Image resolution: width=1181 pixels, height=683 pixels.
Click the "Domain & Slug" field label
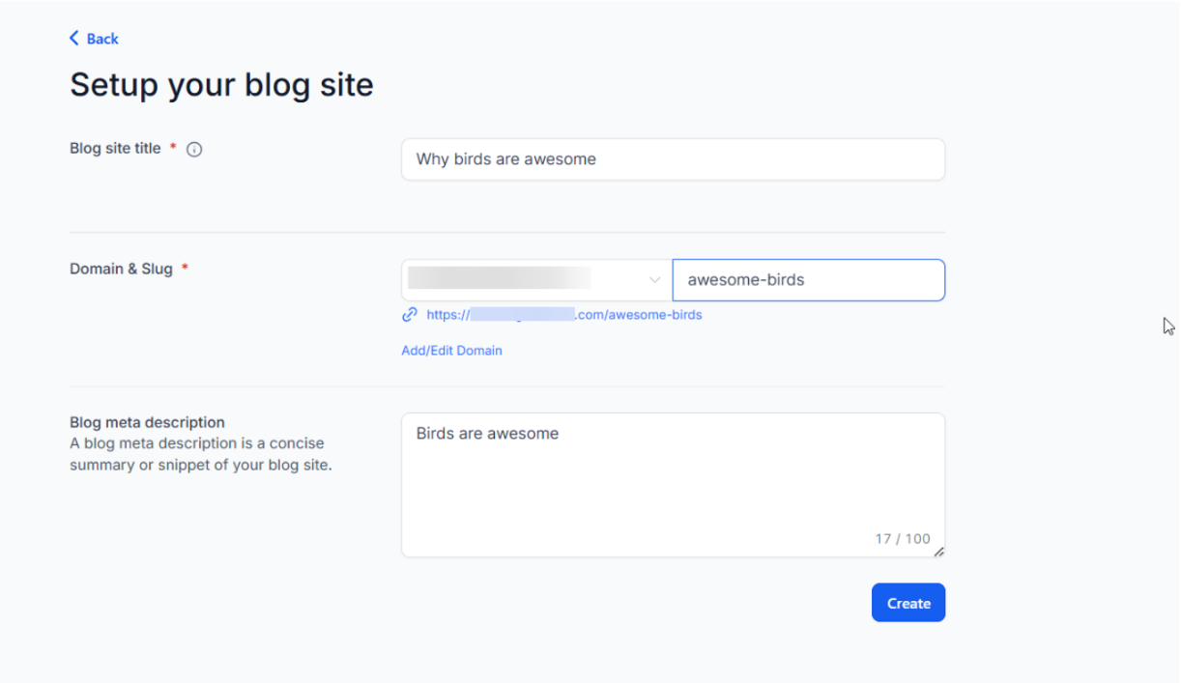pyautogui.click(x=121, y=269)
